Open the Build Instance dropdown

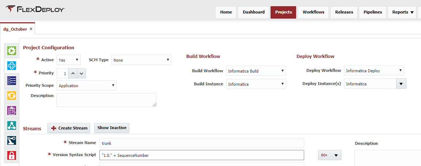(256, 84)
